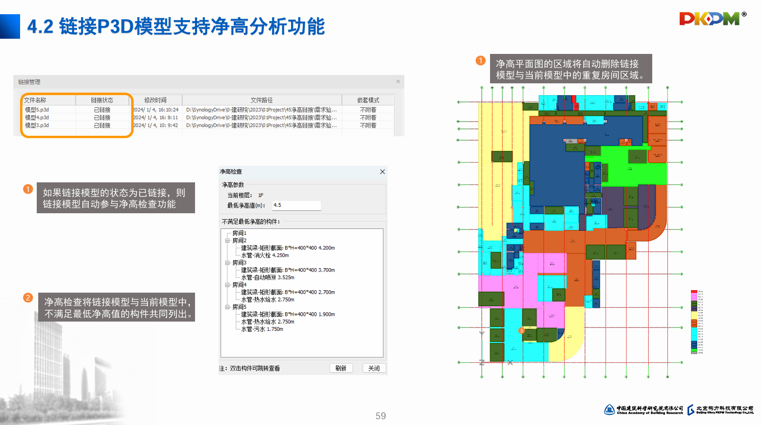
Task: Select the 模型3.p3d file entry
Action: [x=37, y=125]
